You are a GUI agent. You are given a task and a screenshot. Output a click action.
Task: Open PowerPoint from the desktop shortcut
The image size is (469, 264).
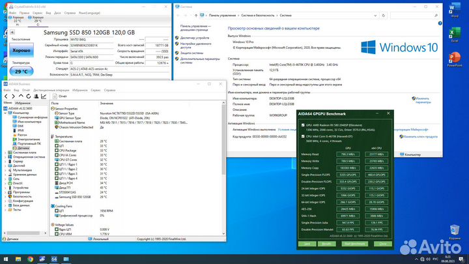455,59
